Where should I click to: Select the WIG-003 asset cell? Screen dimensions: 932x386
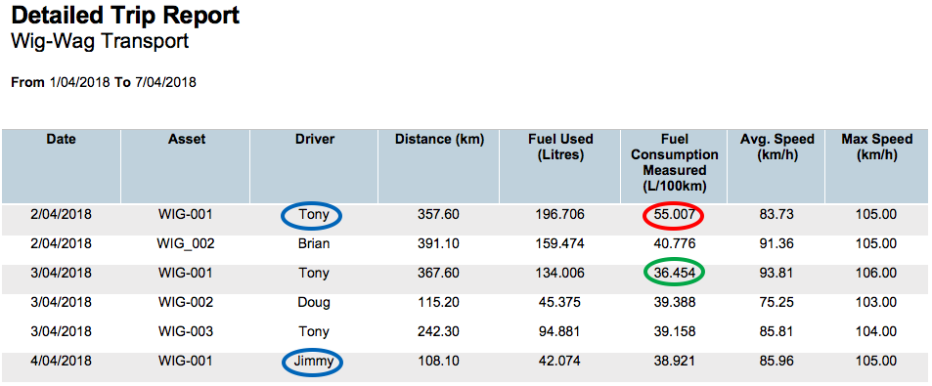(x=186, y=331)
